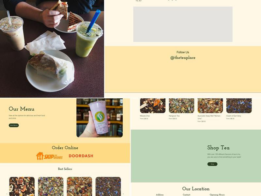Click the next arrow of Best Sellers carousel

pos(123,194)
